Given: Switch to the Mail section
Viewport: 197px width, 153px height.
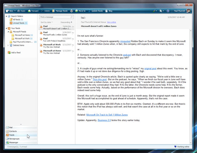Looking at the screenshot, I should [x=21, y=128].
